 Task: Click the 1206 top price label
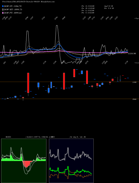pos(27,18)
